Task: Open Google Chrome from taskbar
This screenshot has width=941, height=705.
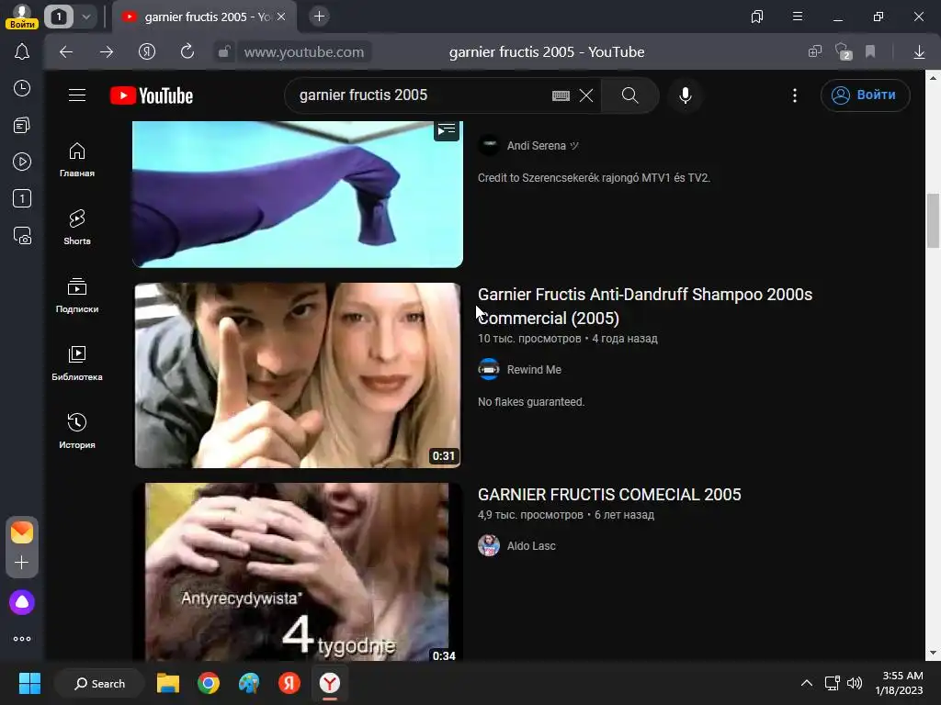Action: 209,683
